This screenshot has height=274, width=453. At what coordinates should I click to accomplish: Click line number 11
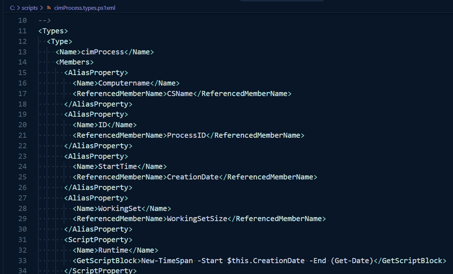tap(22, 31)
